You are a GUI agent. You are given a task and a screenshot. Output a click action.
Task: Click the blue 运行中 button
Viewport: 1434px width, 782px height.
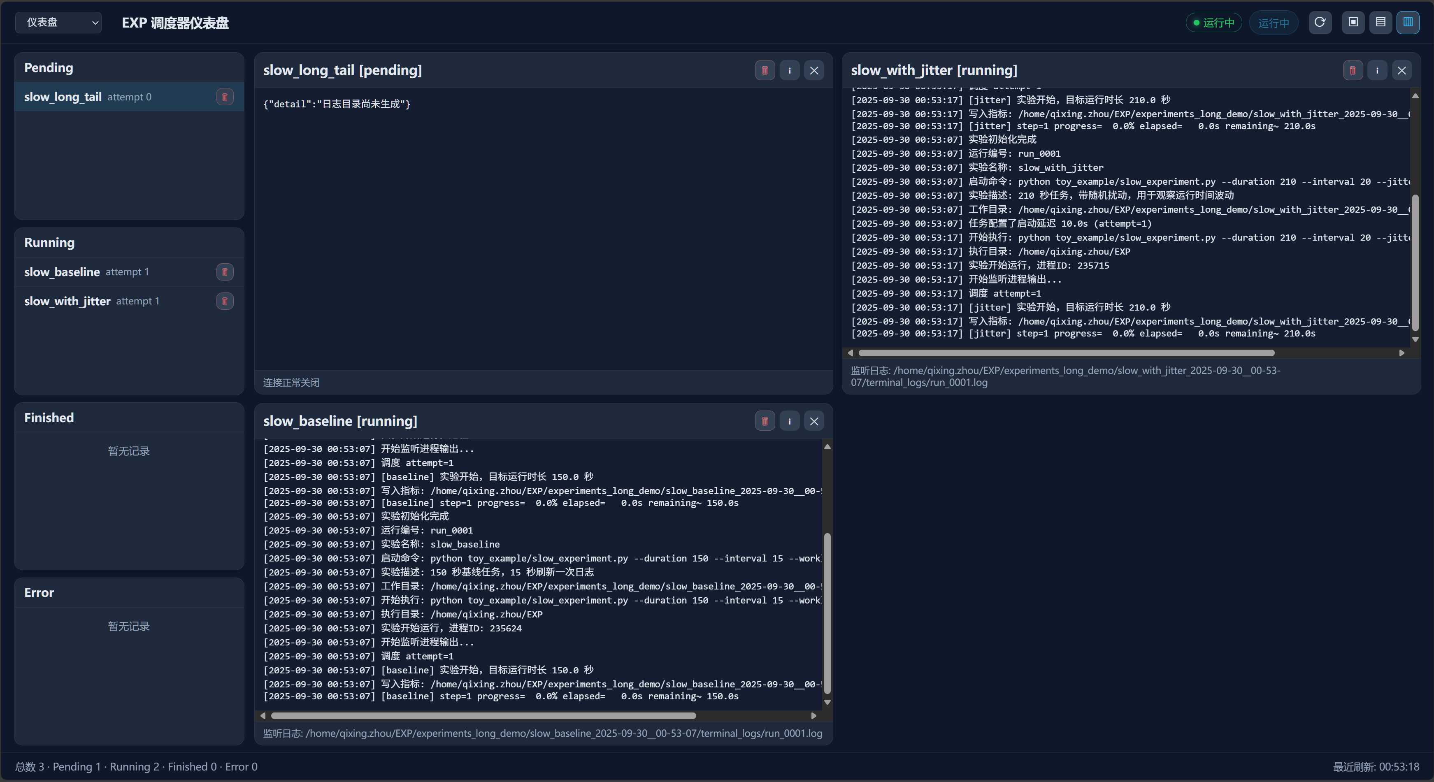(1273, 23)
